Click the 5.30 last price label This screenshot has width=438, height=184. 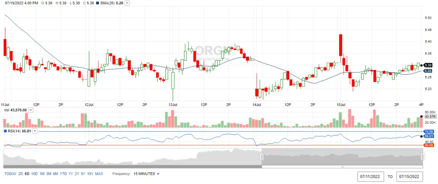coord(428,65)
